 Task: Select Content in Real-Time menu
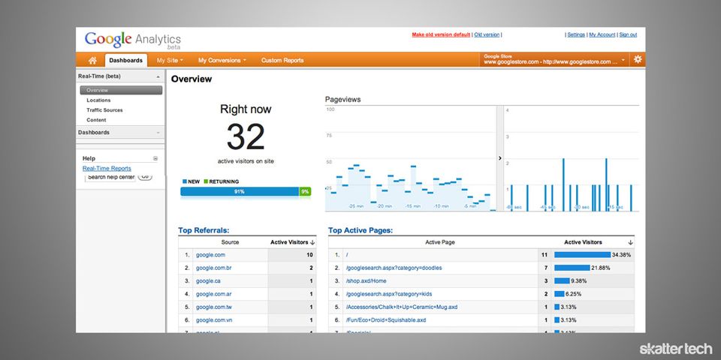[96, 120]
